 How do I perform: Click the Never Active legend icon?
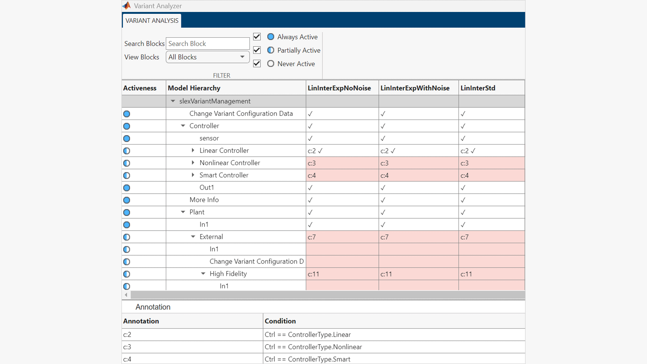point(271,64)
